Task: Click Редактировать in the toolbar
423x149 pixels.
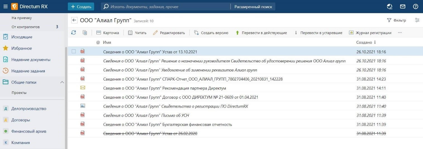Action: (169, 33)
